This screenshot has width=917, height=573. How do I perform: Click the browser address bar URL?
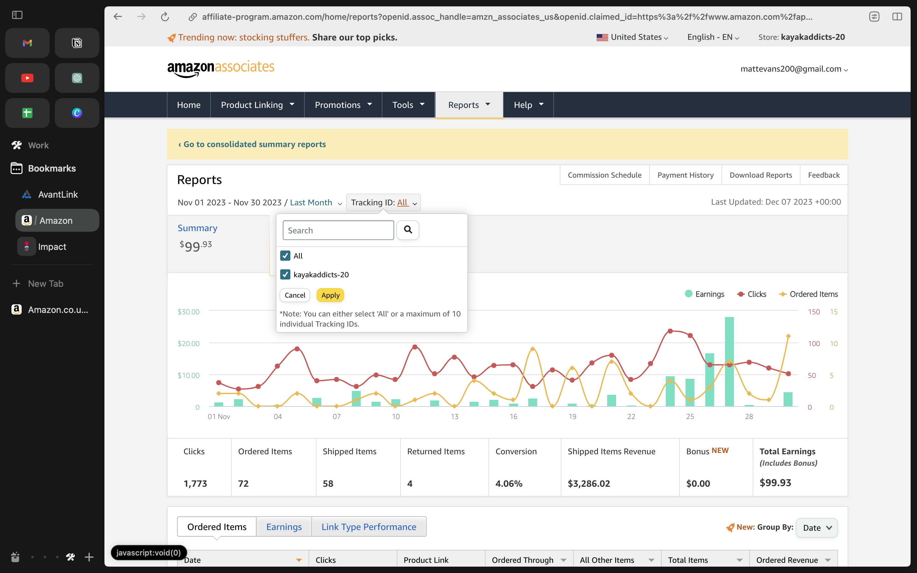click(x=507, y=17)
